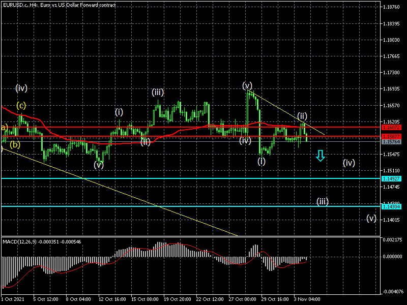Screen dimensions: 407x305
Task: Select the (v) label at the bottom right
Action: point(371,218)
